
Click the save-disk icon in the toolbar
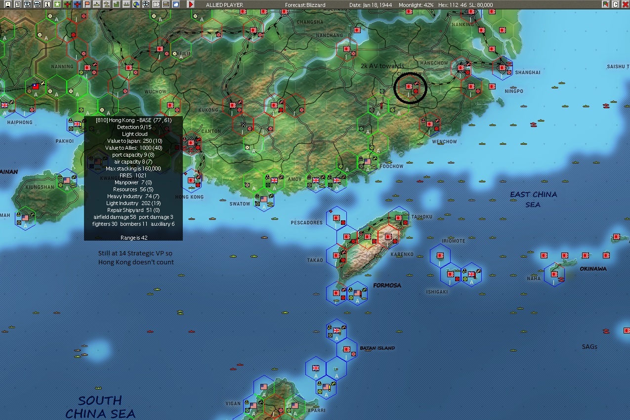tap(8, 4)
